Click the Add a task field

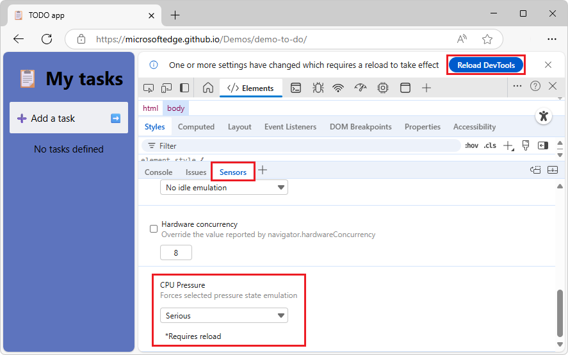pos(69,118)
